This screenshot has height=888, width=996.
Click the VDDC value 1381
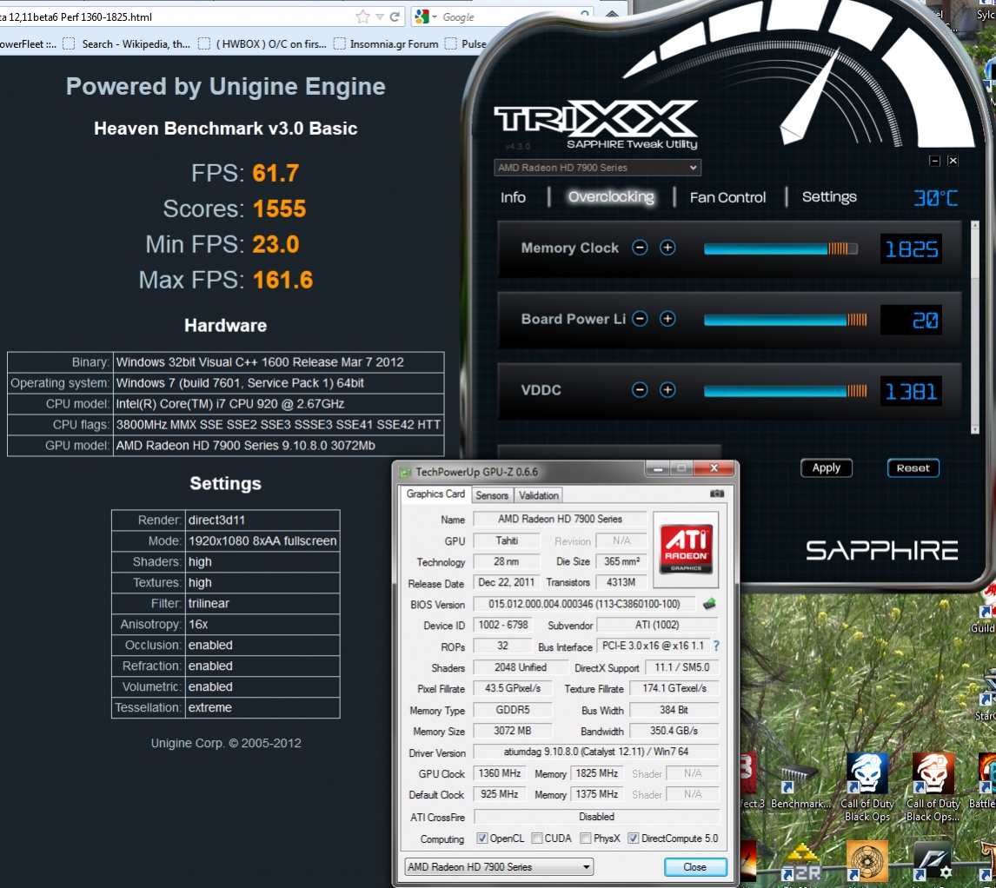click(x=911, y=391)
